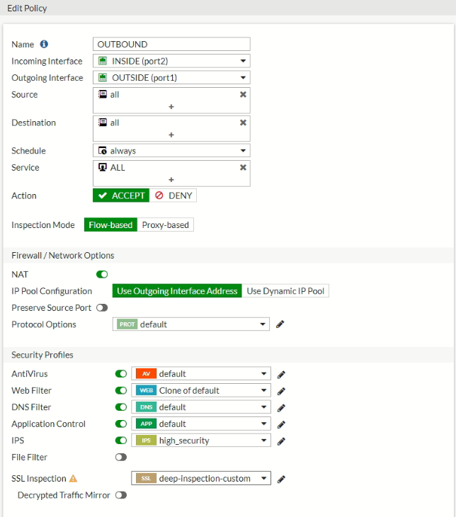The image size is (456, 517).
Task: Click the SSL Inspection warning triangle
Action: pos(73,479)
